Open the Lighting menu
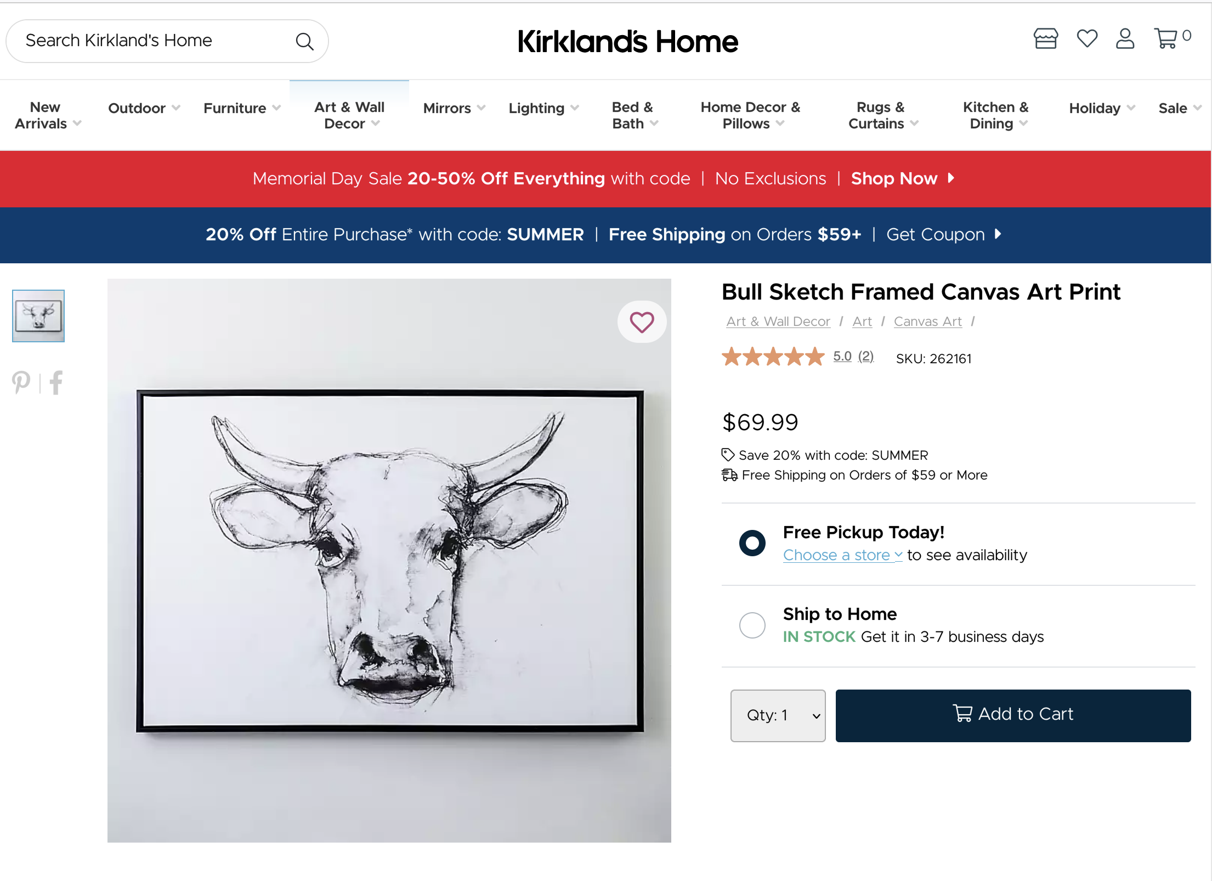1212x881 pixels. click(543, 108)
